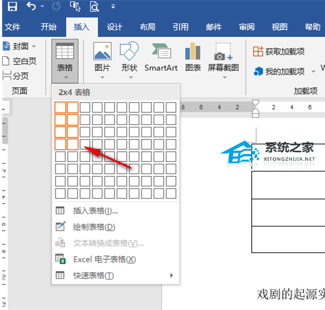This screenshot has height=310, width=325.
Task: Insert a SmartArt graphic
Action: (161, 57)
